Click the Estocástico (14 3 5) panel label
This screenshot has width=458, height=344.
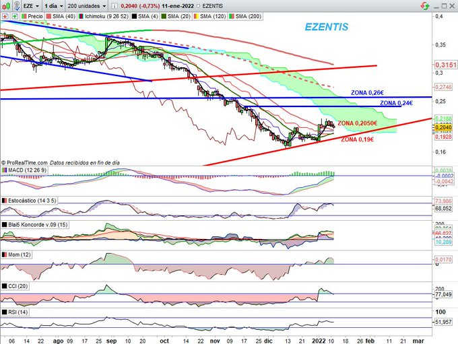[32, 201]
